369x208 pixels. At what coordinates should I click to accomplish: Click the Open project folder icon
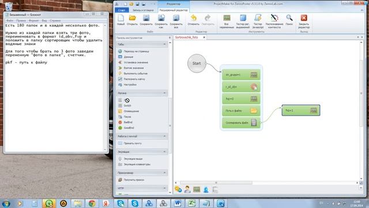(x=132, y=20)
